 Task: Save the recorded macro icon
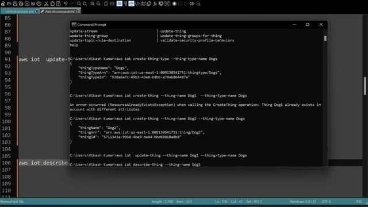click(198, 4)
